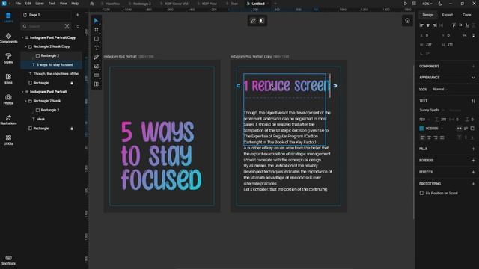The height and width of the screenshot is (269, 479).
Task: Click the focus icon in layer search
Action: 67,26
